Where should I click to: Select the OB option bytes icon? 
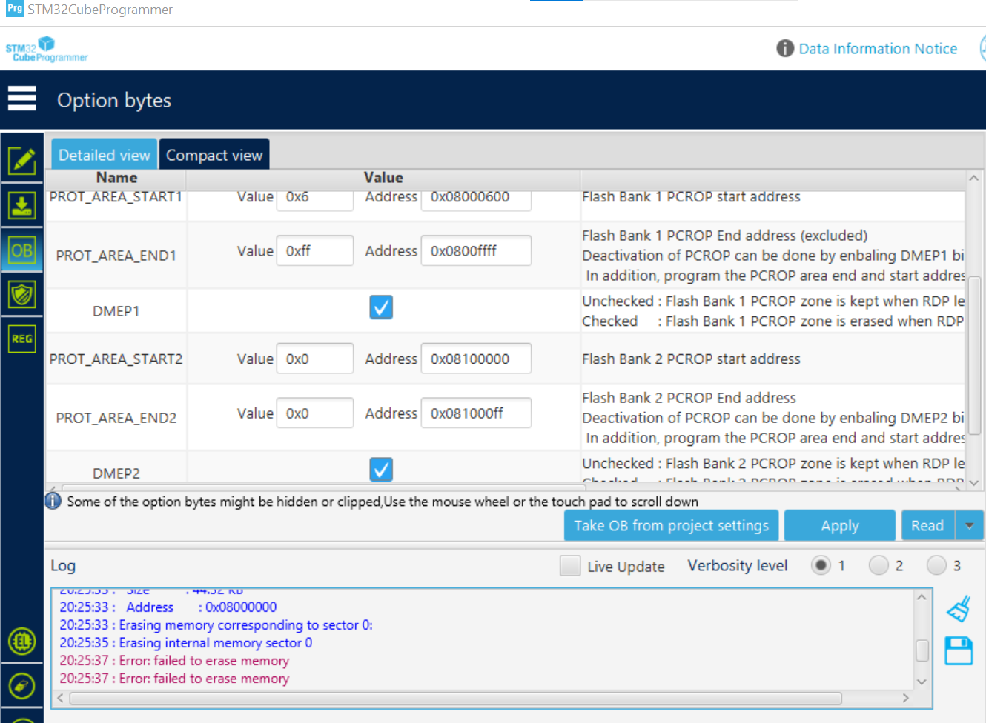(x=22, y=250)
